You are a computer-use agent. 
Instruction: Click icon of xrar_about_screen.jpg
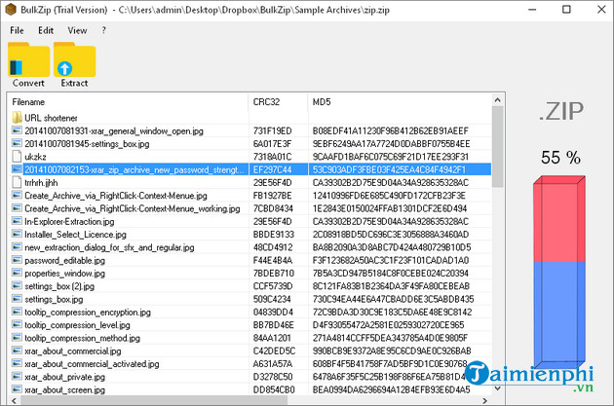17,389
